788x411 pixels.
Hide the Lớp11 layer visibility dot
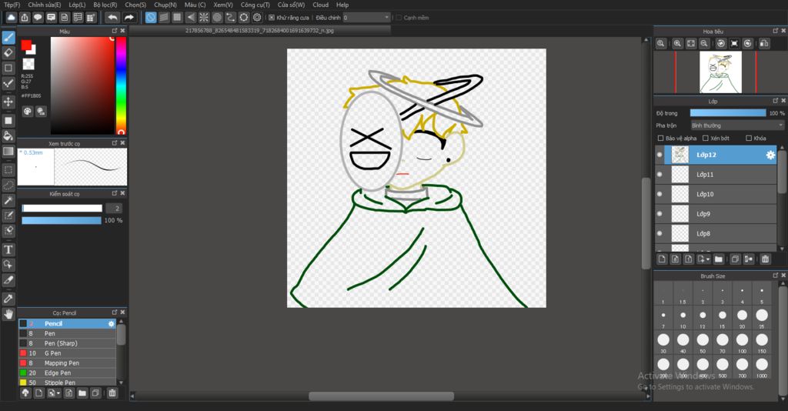659,175
